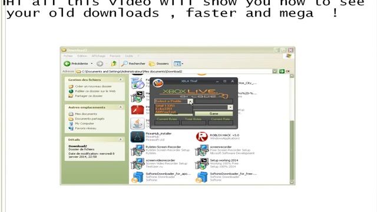
Task: Open the Outils menu
Action: point(129,56)
